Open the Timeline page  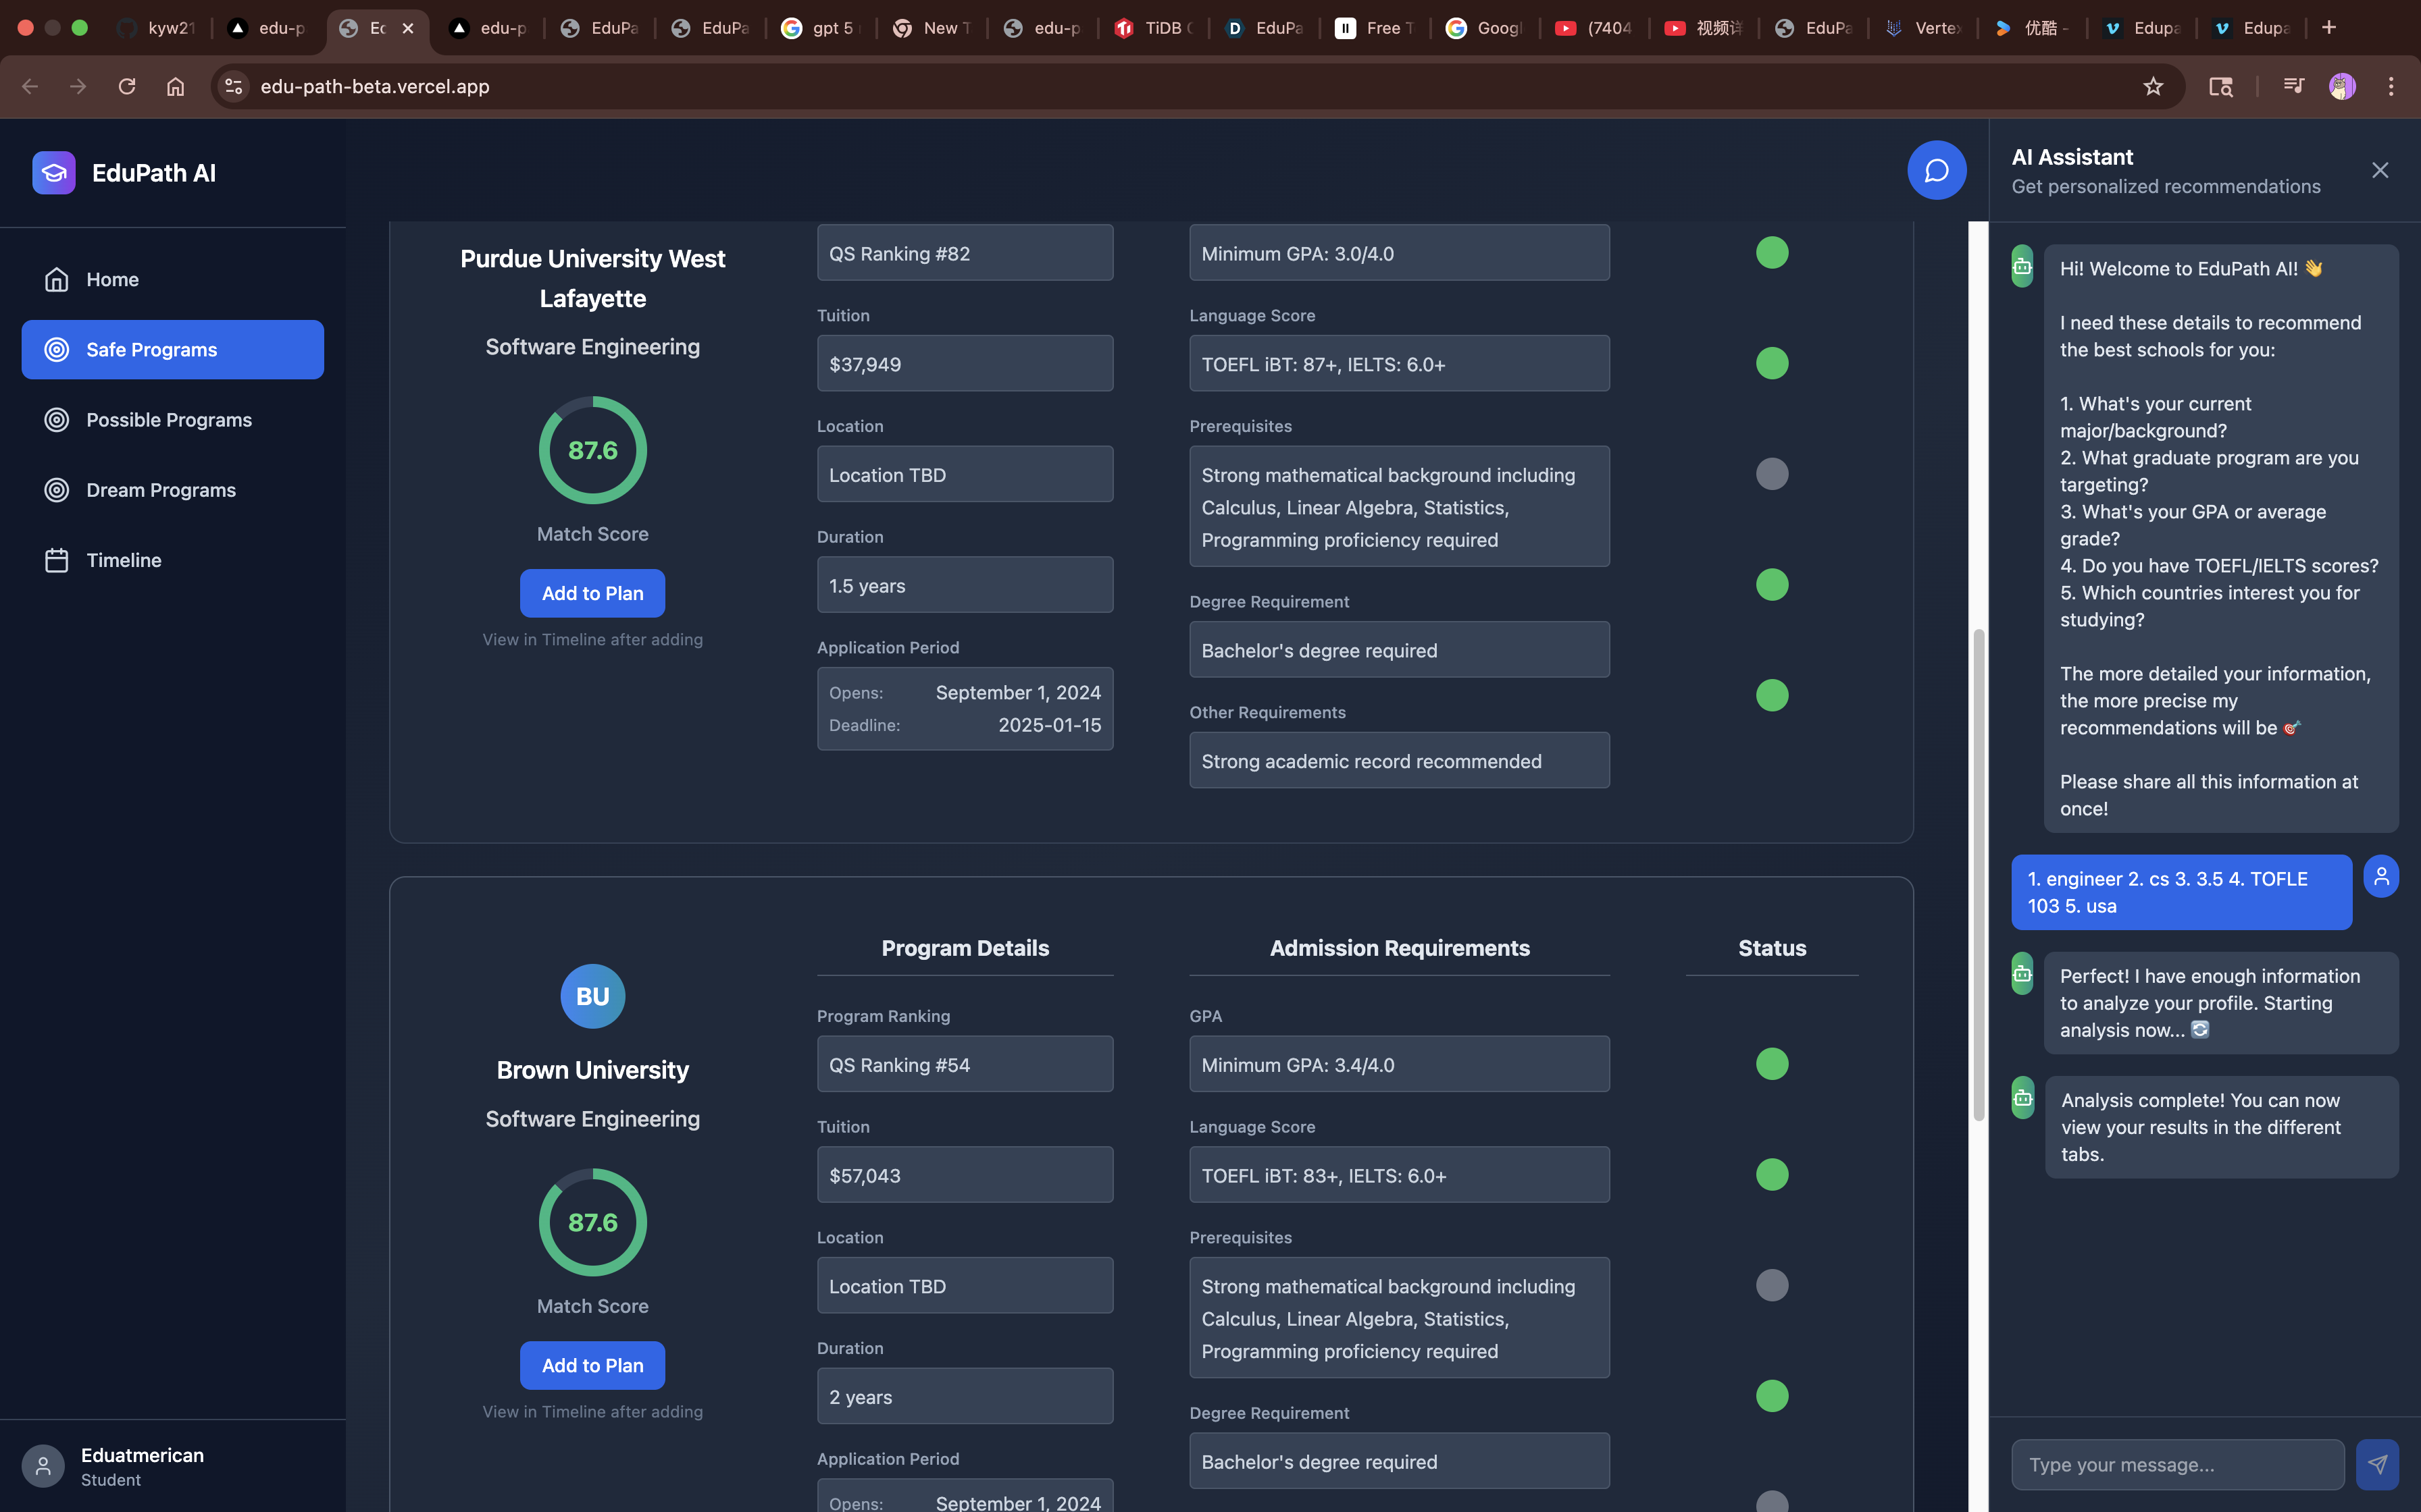123,560
